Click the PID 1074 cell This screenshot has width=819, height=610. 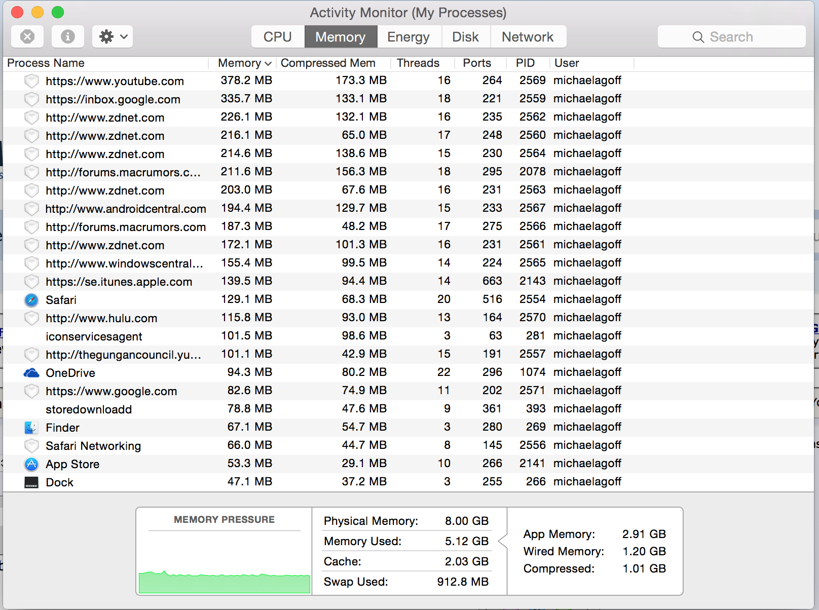[532, 372]
